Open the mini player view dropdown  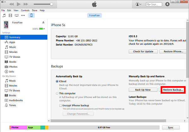coord(3,2)
